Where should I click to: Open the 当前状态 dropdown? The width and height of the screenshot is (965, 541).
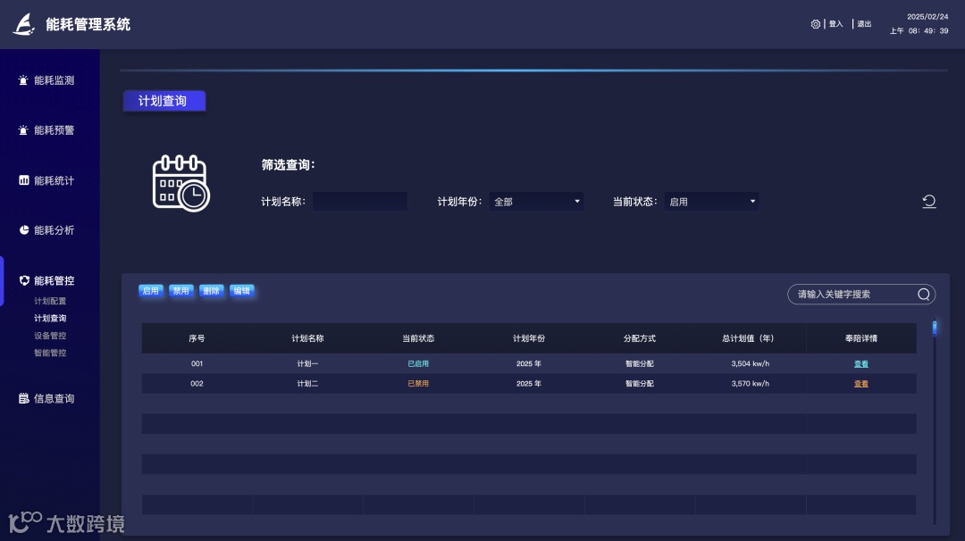[x=711, y=202]
